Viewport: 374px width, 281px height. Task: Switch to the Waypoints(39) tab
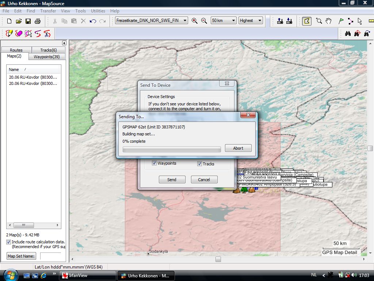[x=46, y=57]
